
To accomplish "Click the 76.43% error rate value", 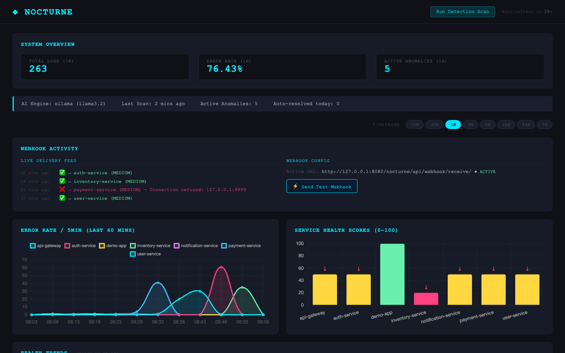I will (225, 69).
